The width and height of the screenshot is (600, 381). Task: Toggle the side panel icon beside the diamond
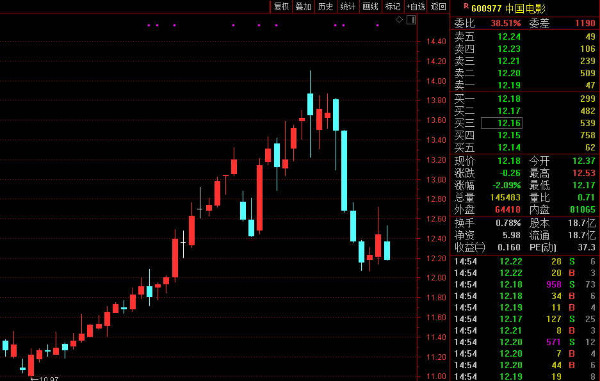click(x=410, y=20)
